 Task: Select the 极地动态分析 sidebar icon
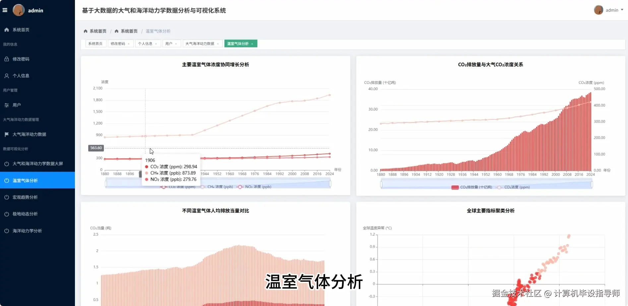(7, 214)
